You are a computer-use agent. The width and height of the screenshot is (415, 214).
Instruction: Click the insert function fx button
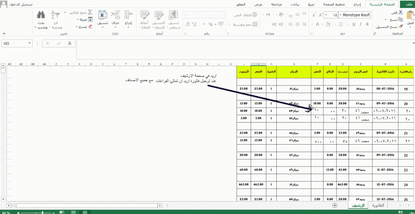click(x=70, y=43)
